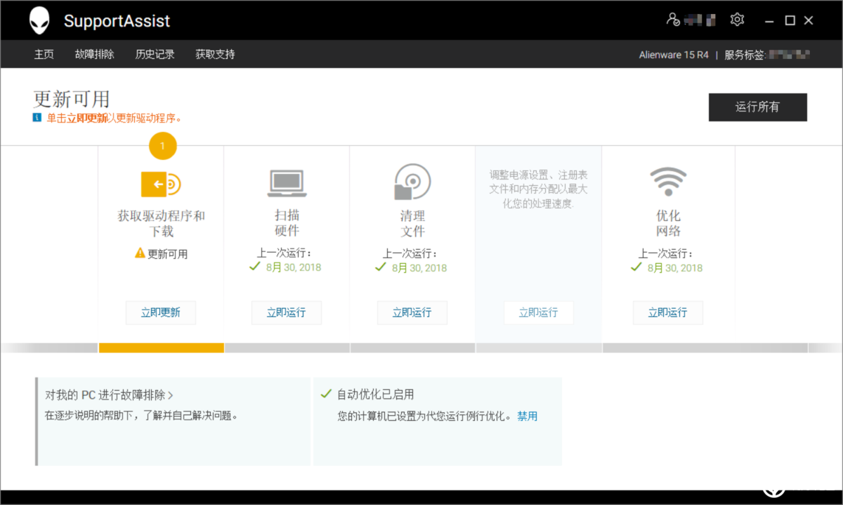The width and height of the screenshot is (843, 505).
Task: Click the 运行所有 button
Action: [757, 107]
